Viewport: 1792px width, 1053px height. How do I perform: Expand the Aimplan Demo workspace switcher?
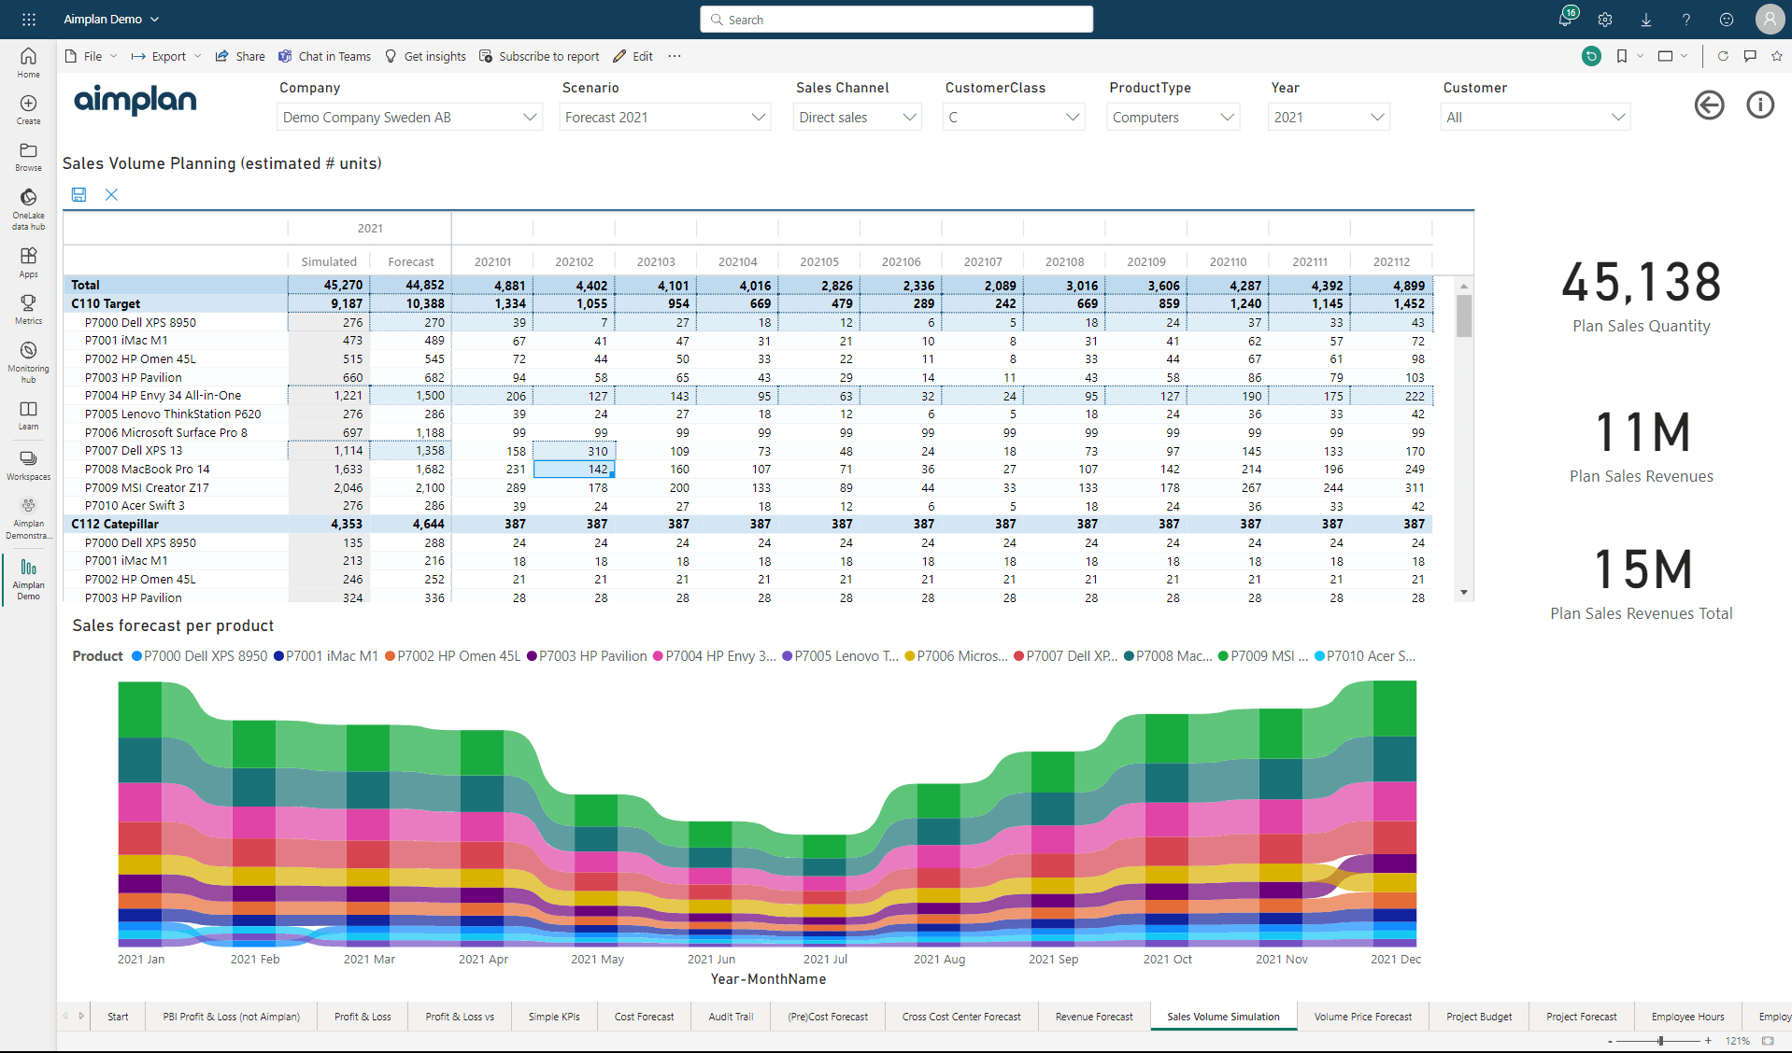(111, 19)
